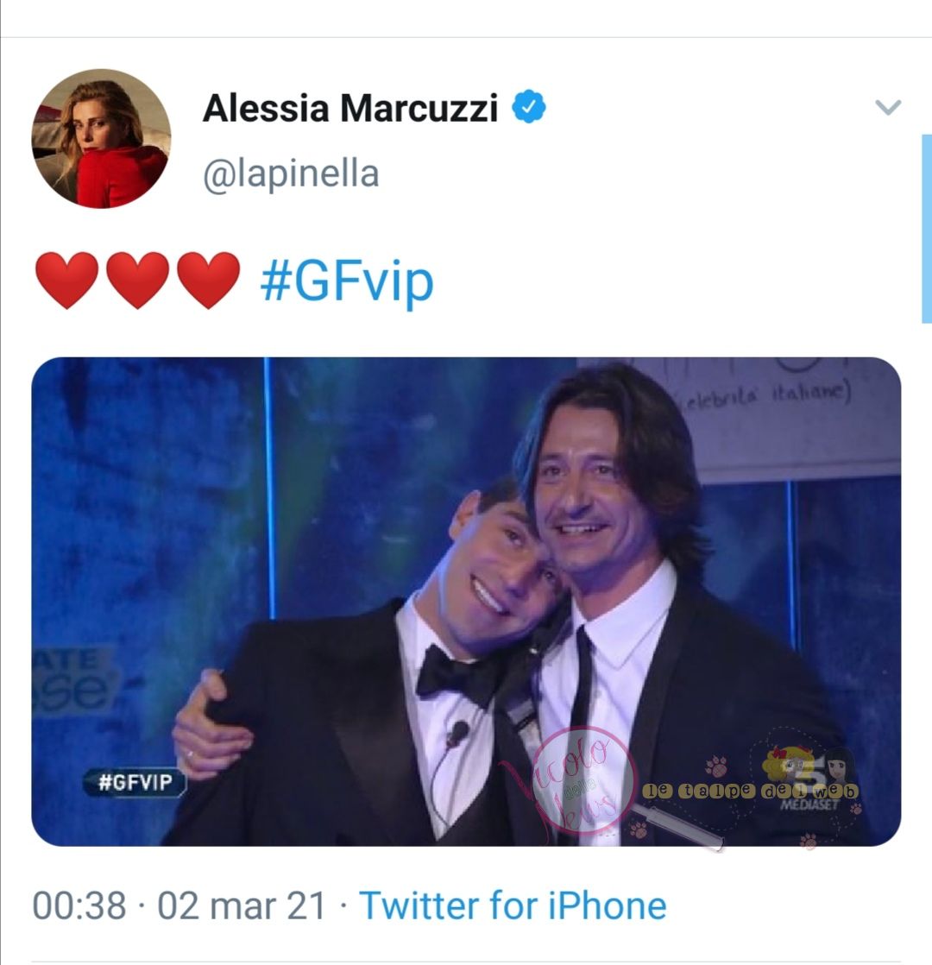Open the blue #GFvip hashtag
932x965 pixels.
tap(347, 282)
